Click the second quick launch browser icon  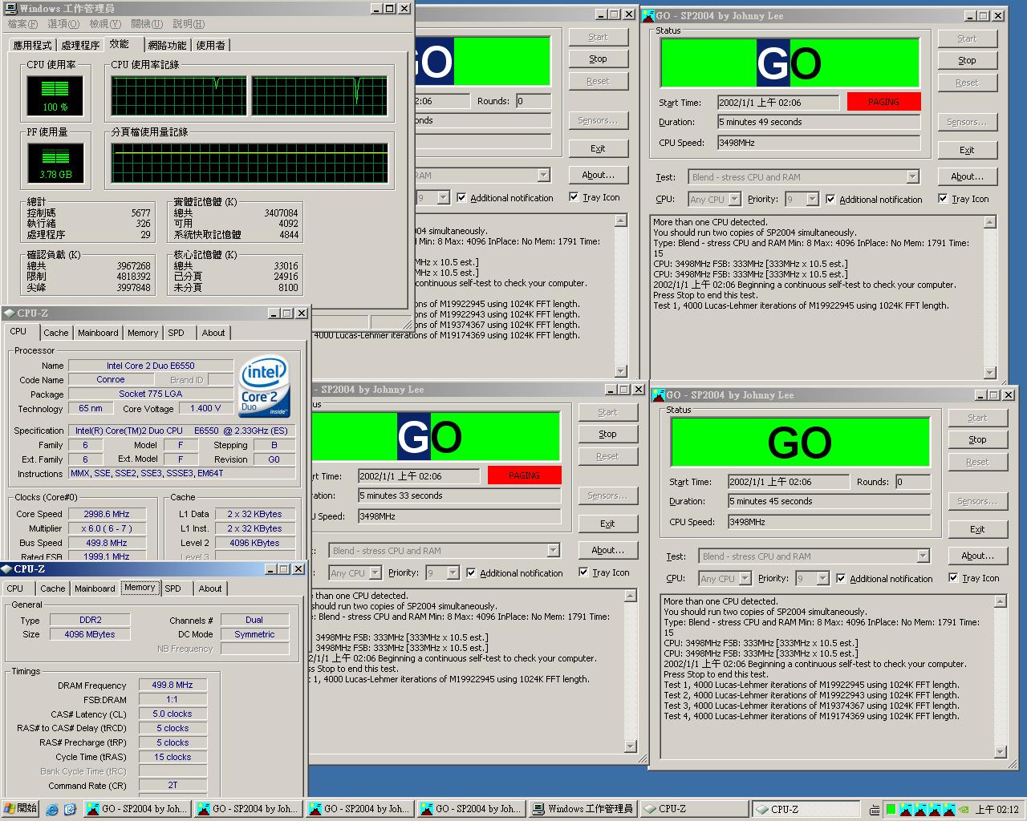[70, 809]
